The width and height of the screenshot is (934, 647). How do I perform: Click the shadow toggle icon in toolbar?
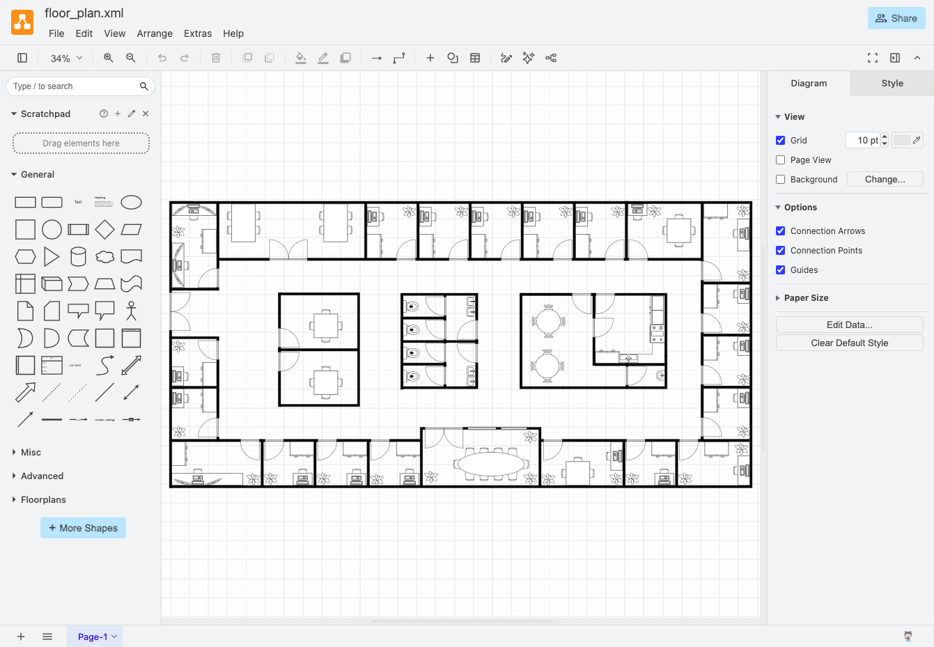click(345, 58)
